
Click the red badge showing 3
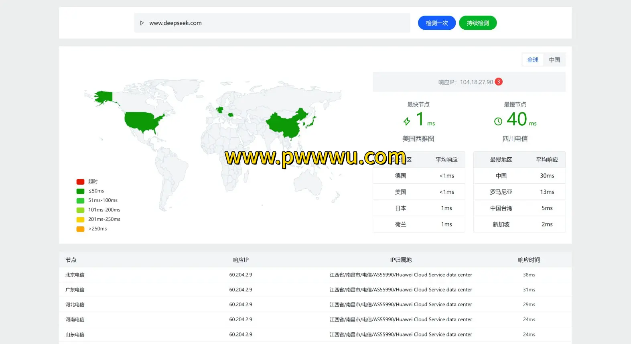pyautogui.click(x=499, y=81)
